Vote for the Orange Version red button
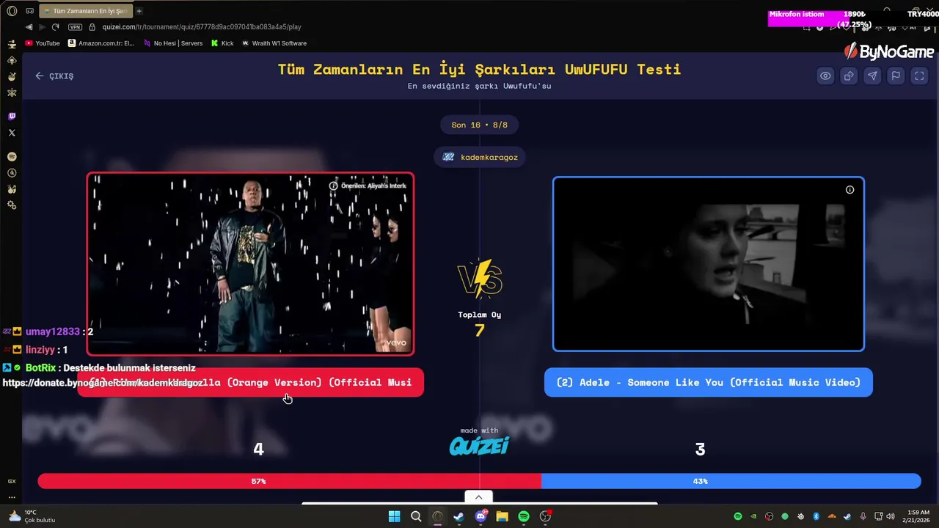The height and width of the screenshot is (528, 939). click(x=250, y=382)
